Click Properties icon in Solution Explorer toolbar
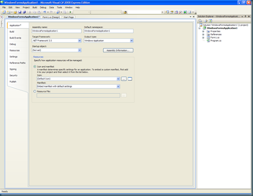The image size is (253, 196). pyautogui.click(x=200, y=21)
